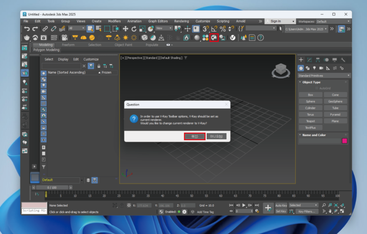Click the Unlink Selection icon
The image size is (367, 234).
(x=54, y=29)
